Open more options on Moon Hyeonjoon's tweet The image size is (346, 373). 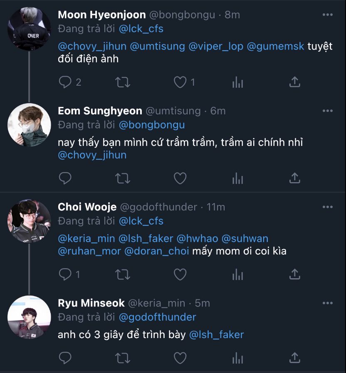coord(328,15)
